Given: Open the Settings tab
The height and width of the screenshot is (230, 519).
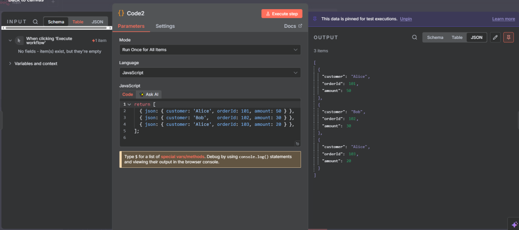Looking at the screenshot, I should tap(165, 26).
